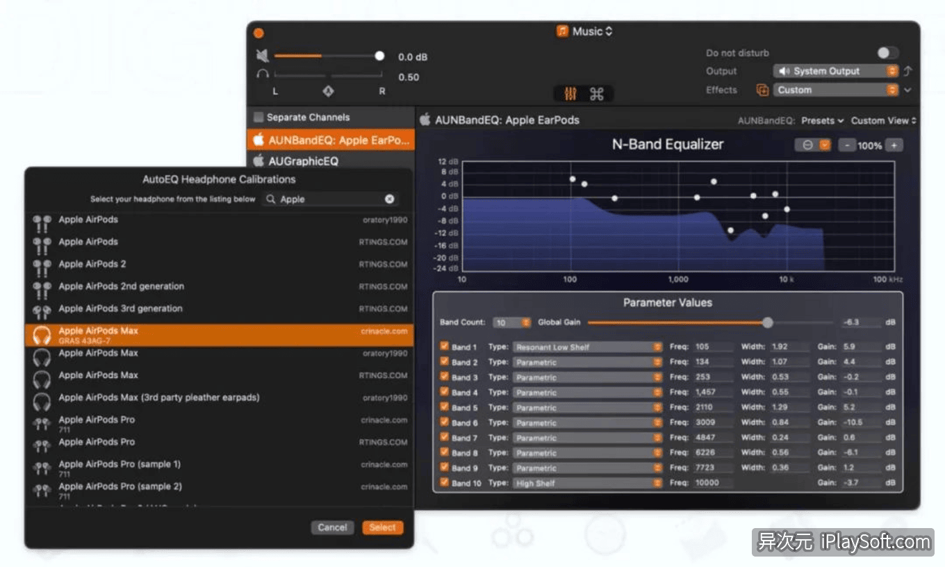Click the left-right balance slider

(328, 75)
